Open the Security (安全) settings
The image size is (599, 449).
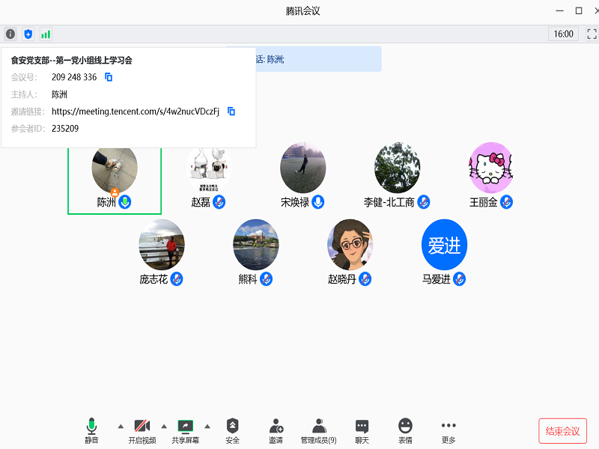(x=232, y=430)
